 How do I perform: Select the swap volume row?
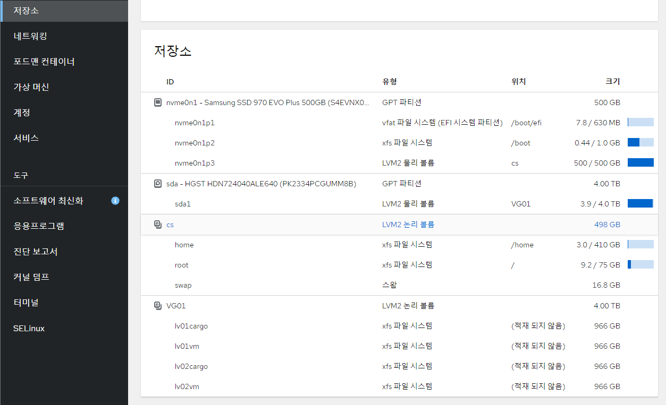point(399,285)
